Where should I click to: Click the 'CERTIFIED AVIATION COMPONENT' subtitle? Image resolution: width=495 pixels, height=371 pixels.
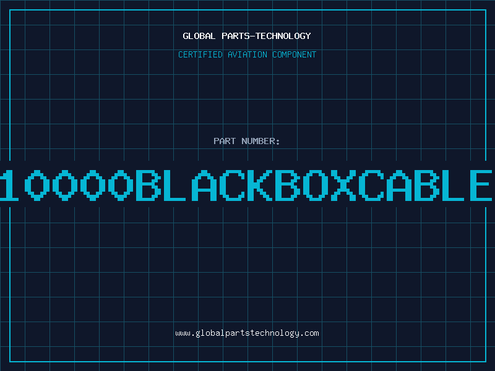[247, 54]
